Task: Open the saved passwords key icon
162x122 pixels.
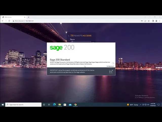Action: tap(141, 21)
